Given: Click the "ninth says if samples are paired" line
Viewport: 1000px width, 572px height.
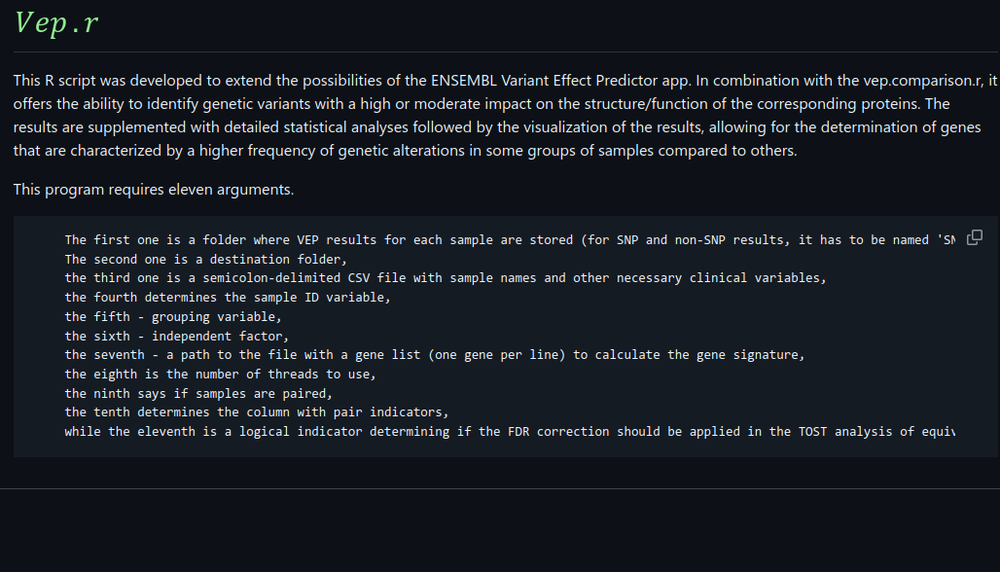Looking at the screenshot, I should coord(198,394).
